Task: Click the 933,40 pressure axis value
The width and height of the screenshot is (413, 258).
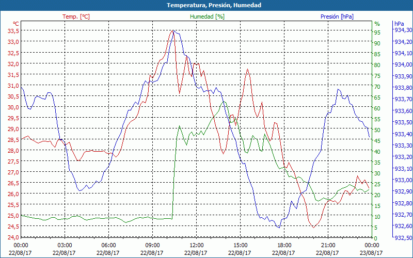Action: click(403, 134)
